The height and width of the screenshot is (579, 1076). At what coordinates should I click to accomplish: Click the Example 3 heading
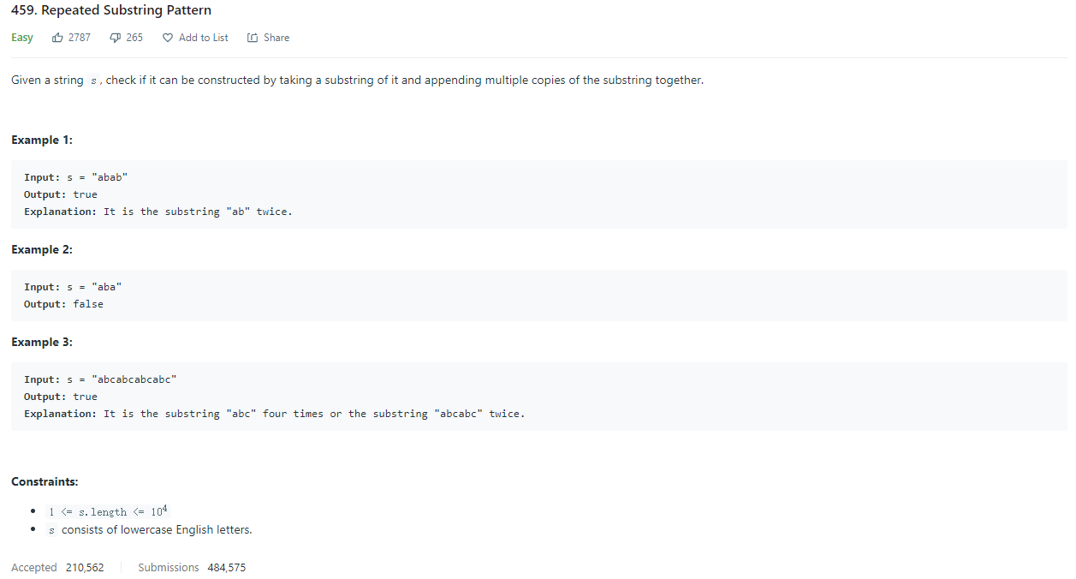pos(42,342)
